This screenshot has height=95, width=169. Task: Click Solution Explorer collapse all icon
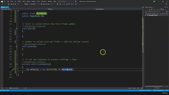point(161,9)
